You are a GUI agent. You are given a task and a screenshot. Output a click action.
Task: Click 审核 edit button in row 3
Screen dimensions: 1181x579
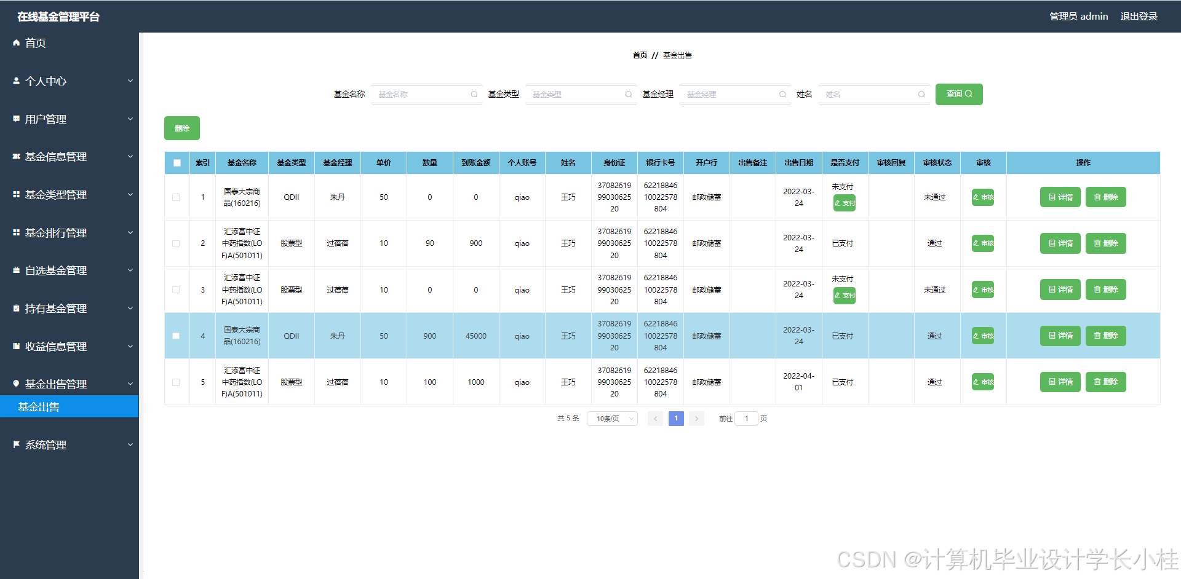pyautogui.click(x=983, y=289)
